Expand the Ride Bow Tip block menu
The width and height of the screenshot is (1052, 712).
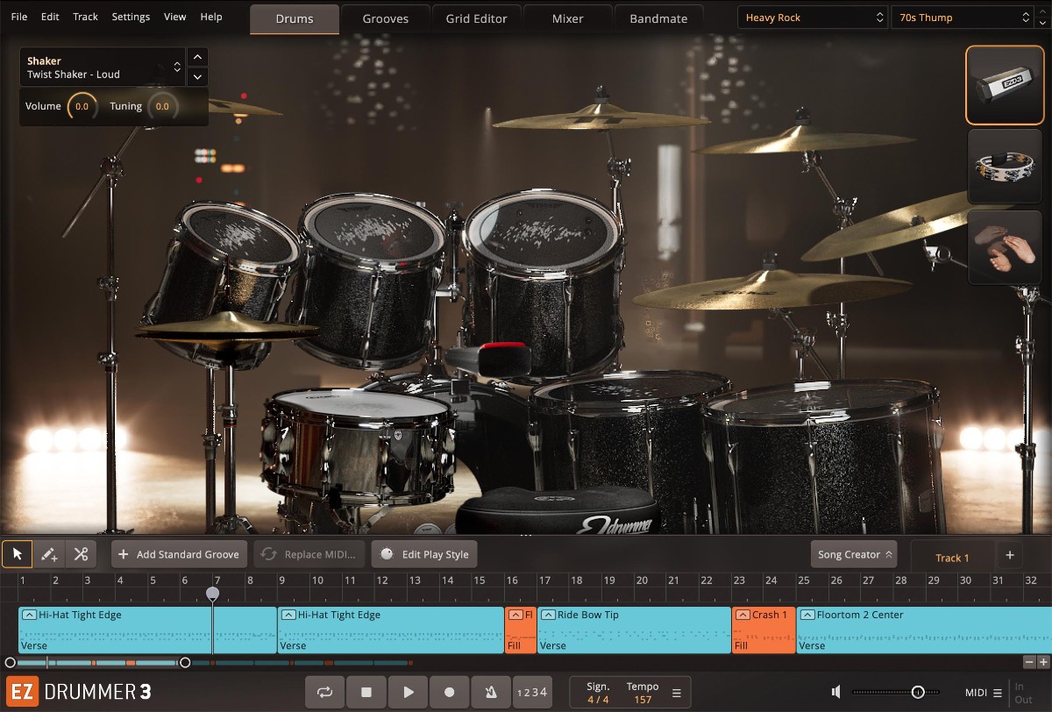pos(548,615)
